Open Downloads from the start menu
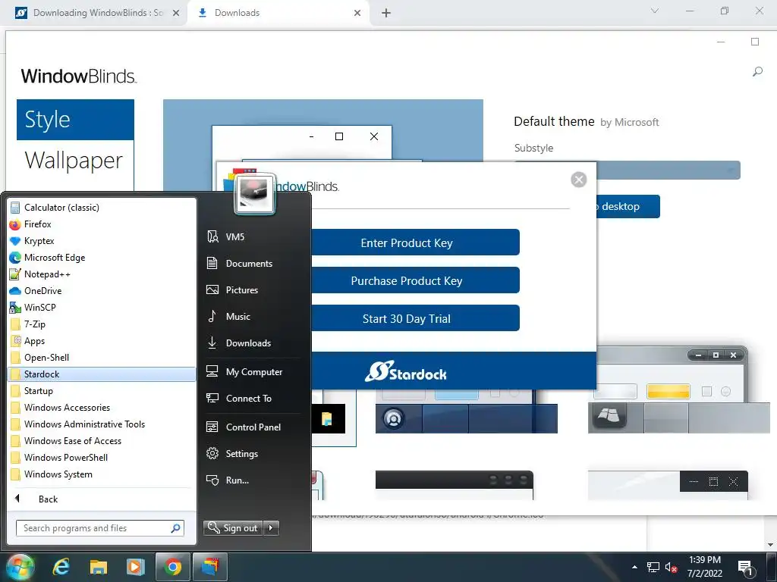Image resolution: width=777 pixels, height=582 pixels. (253, 343)
